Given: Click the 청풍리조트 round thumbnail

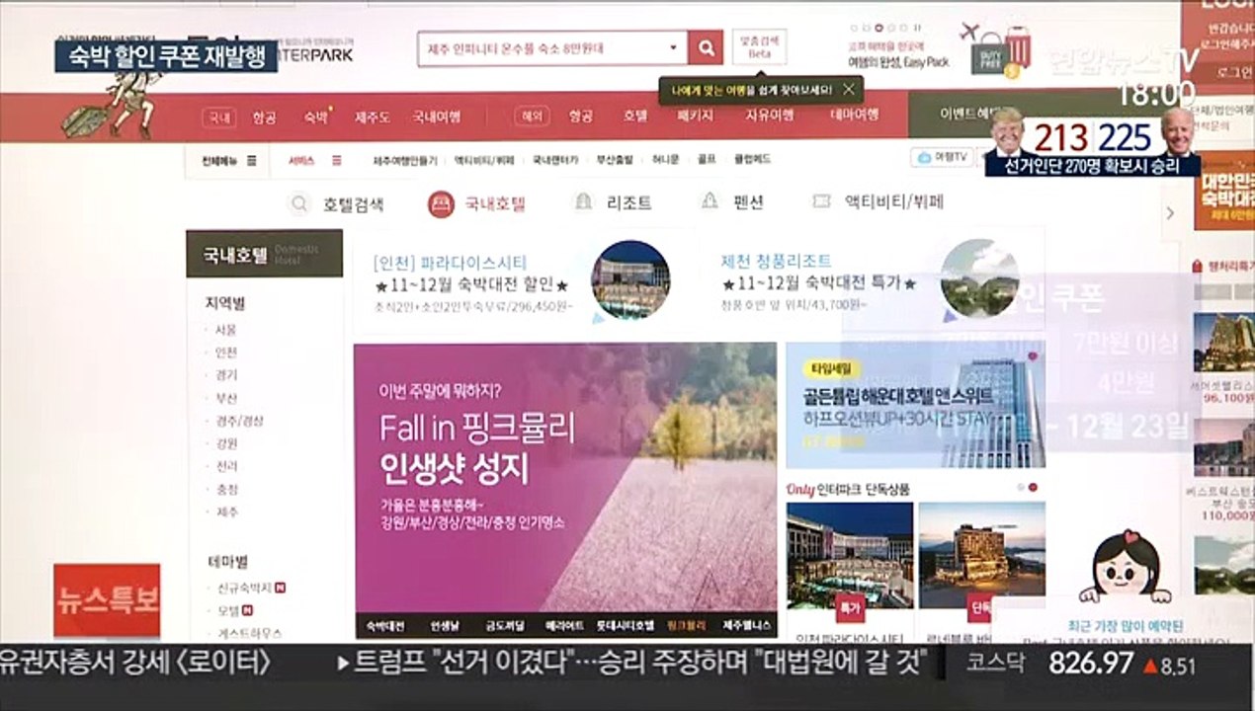Looking at the screenshot, I should coord(978,277).
